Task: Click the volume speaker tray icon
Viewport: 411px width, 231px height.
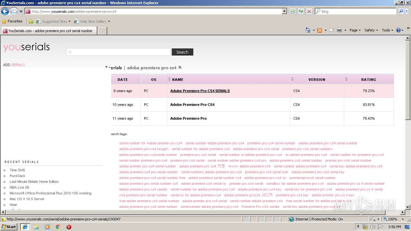Action: pos(372,227)
